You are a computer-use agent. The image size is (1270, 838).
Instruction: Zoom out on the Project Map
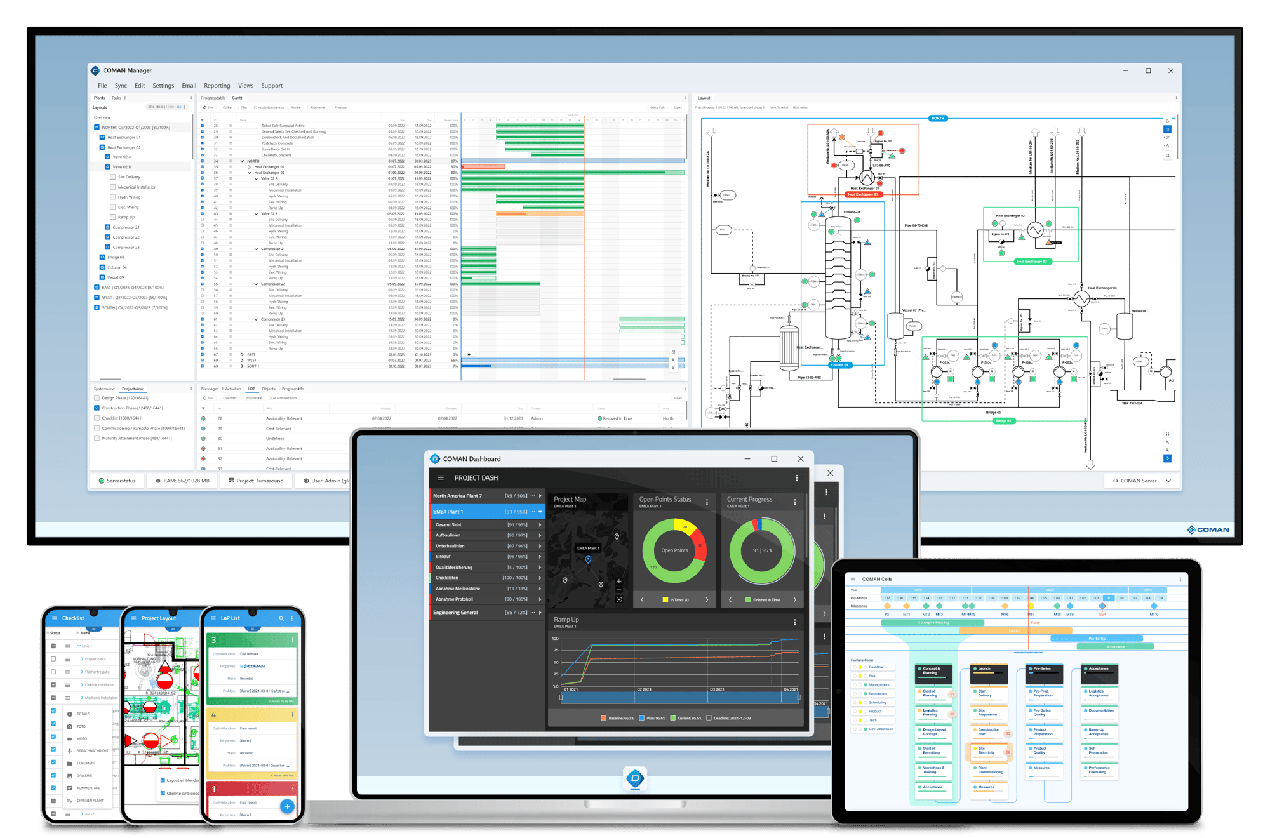coord(619,590)
